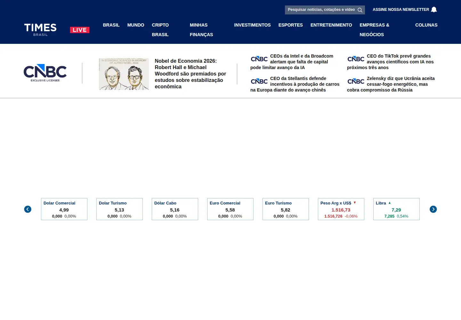The width and height of the screenshot is (461, 320).
Task: Click CNBC logo beside TikTok CEO headline
Action: (356, 59)
